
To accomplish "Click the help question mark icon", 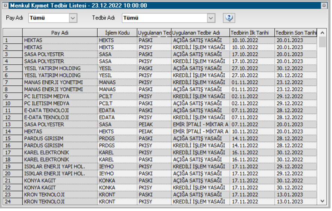I will point(229,18).
